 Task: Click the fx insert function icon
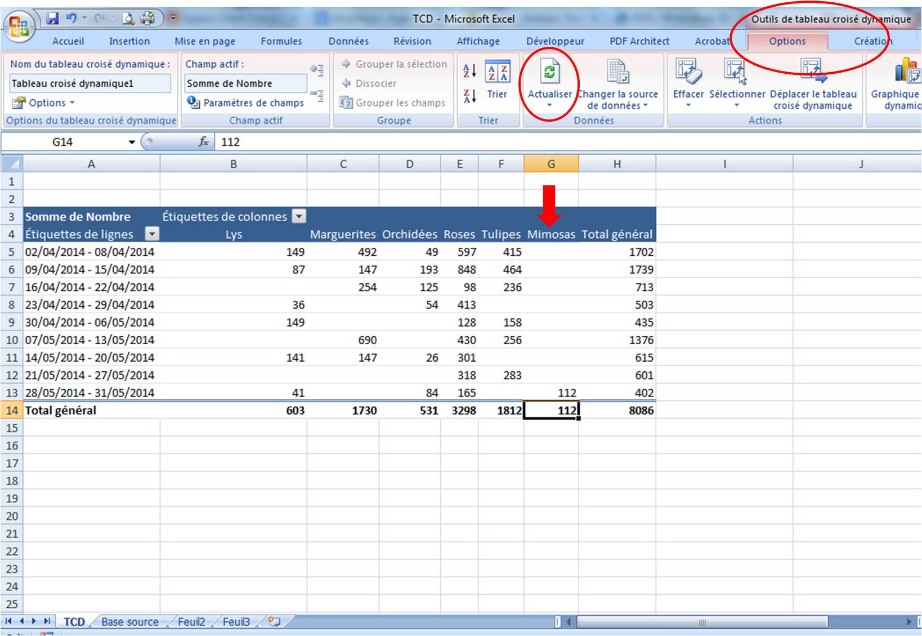[203, 142]
